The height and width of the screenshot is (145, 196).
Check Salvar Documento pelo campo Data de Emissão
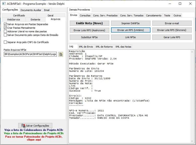(x=5, y=35)
